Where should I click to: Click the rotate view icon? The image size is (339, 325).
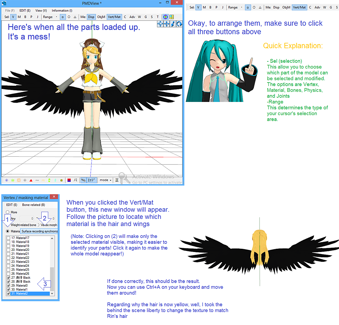(x=179, y=24)
